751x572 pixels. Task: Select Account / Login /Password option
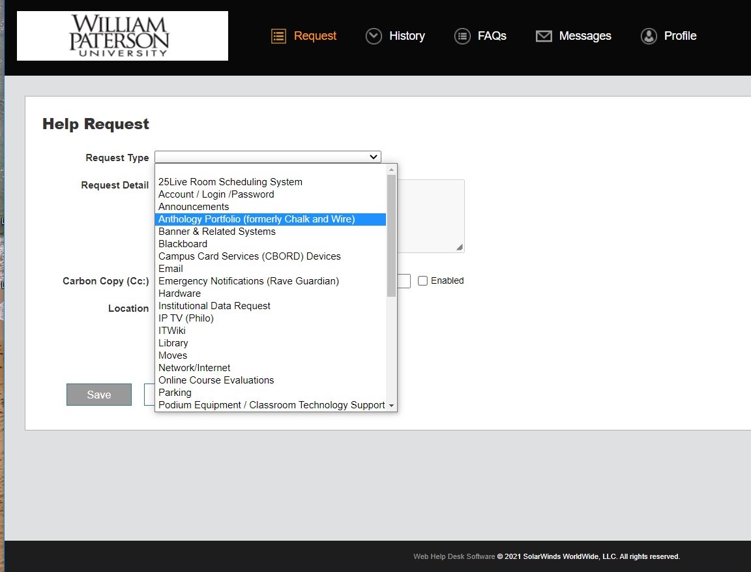click(x=216, y=194)
